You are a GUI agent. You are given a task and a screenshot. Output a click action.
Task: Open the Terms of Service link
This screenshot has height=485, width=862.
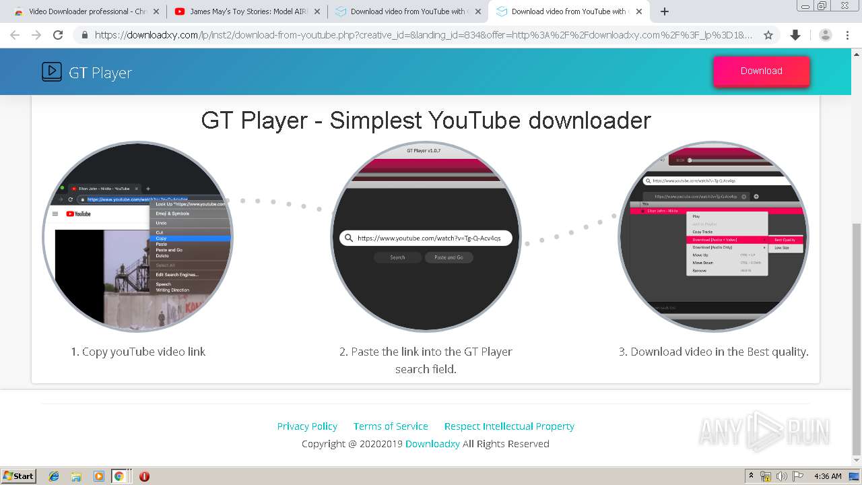point(391,426)
